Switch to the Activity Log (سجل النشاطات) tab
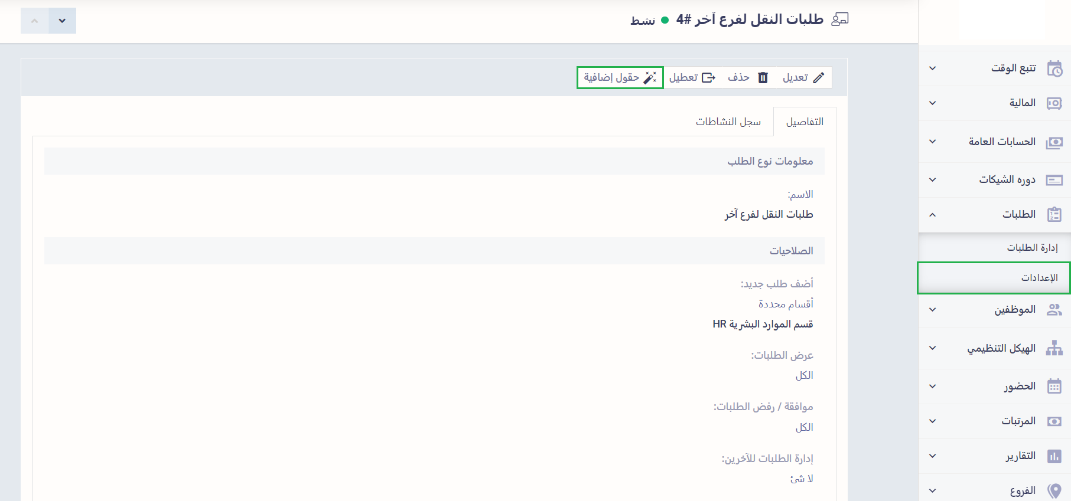This screenshot has height=501, width=1071. (x=728, y=122)
